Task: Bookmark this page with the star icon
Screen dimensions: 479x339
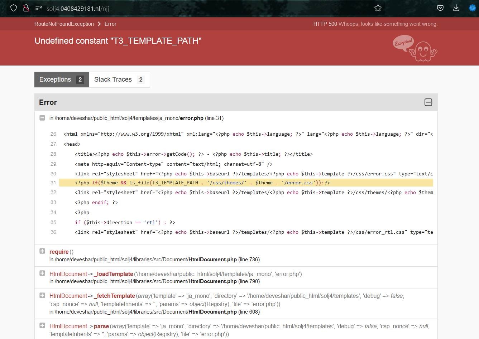Action: coord(378,8)
